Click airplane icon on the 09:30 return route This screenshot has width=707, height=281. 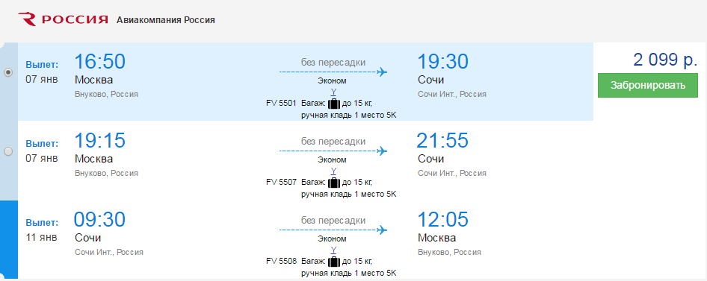[x=383, y=230]
